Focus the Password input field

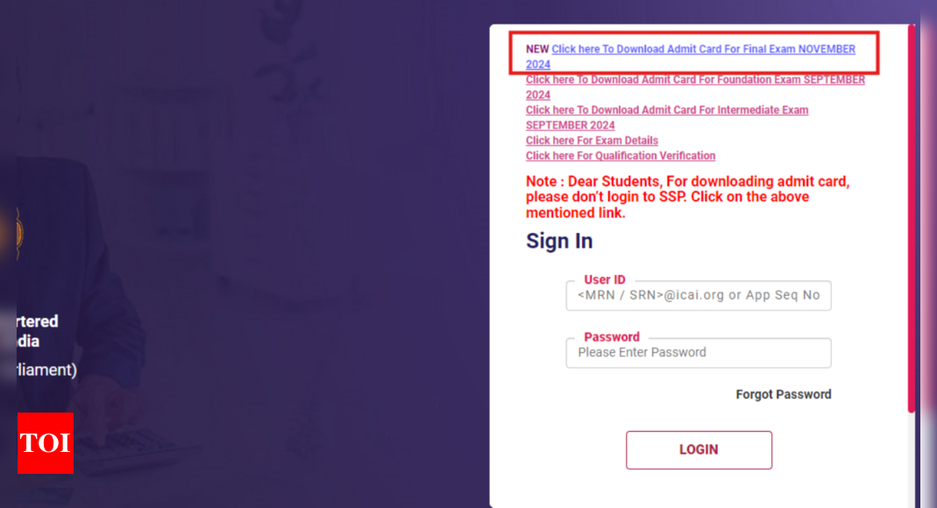698,353
